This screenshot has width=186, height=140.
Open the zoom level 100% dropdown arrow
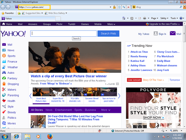click(181, 131)
